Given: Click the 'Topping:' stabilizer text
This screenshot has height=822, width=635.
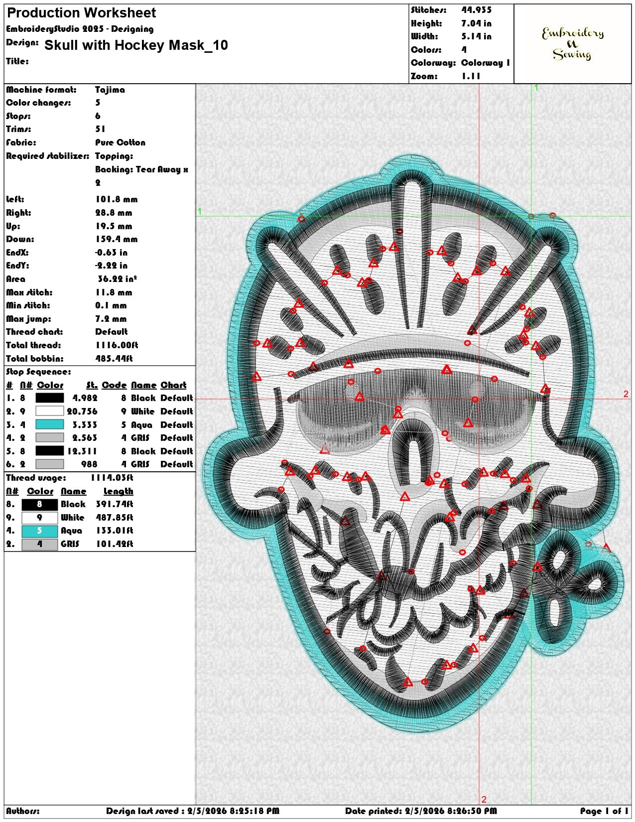Looking at the screenshot, I should pos(114,156).
